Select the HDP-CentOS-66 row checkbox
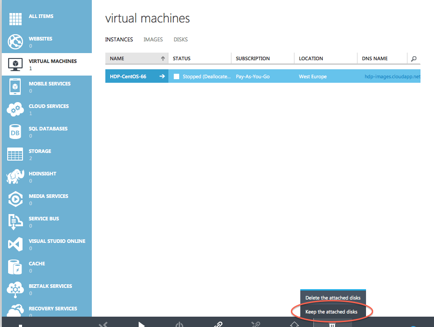 (x=176, y=76)
